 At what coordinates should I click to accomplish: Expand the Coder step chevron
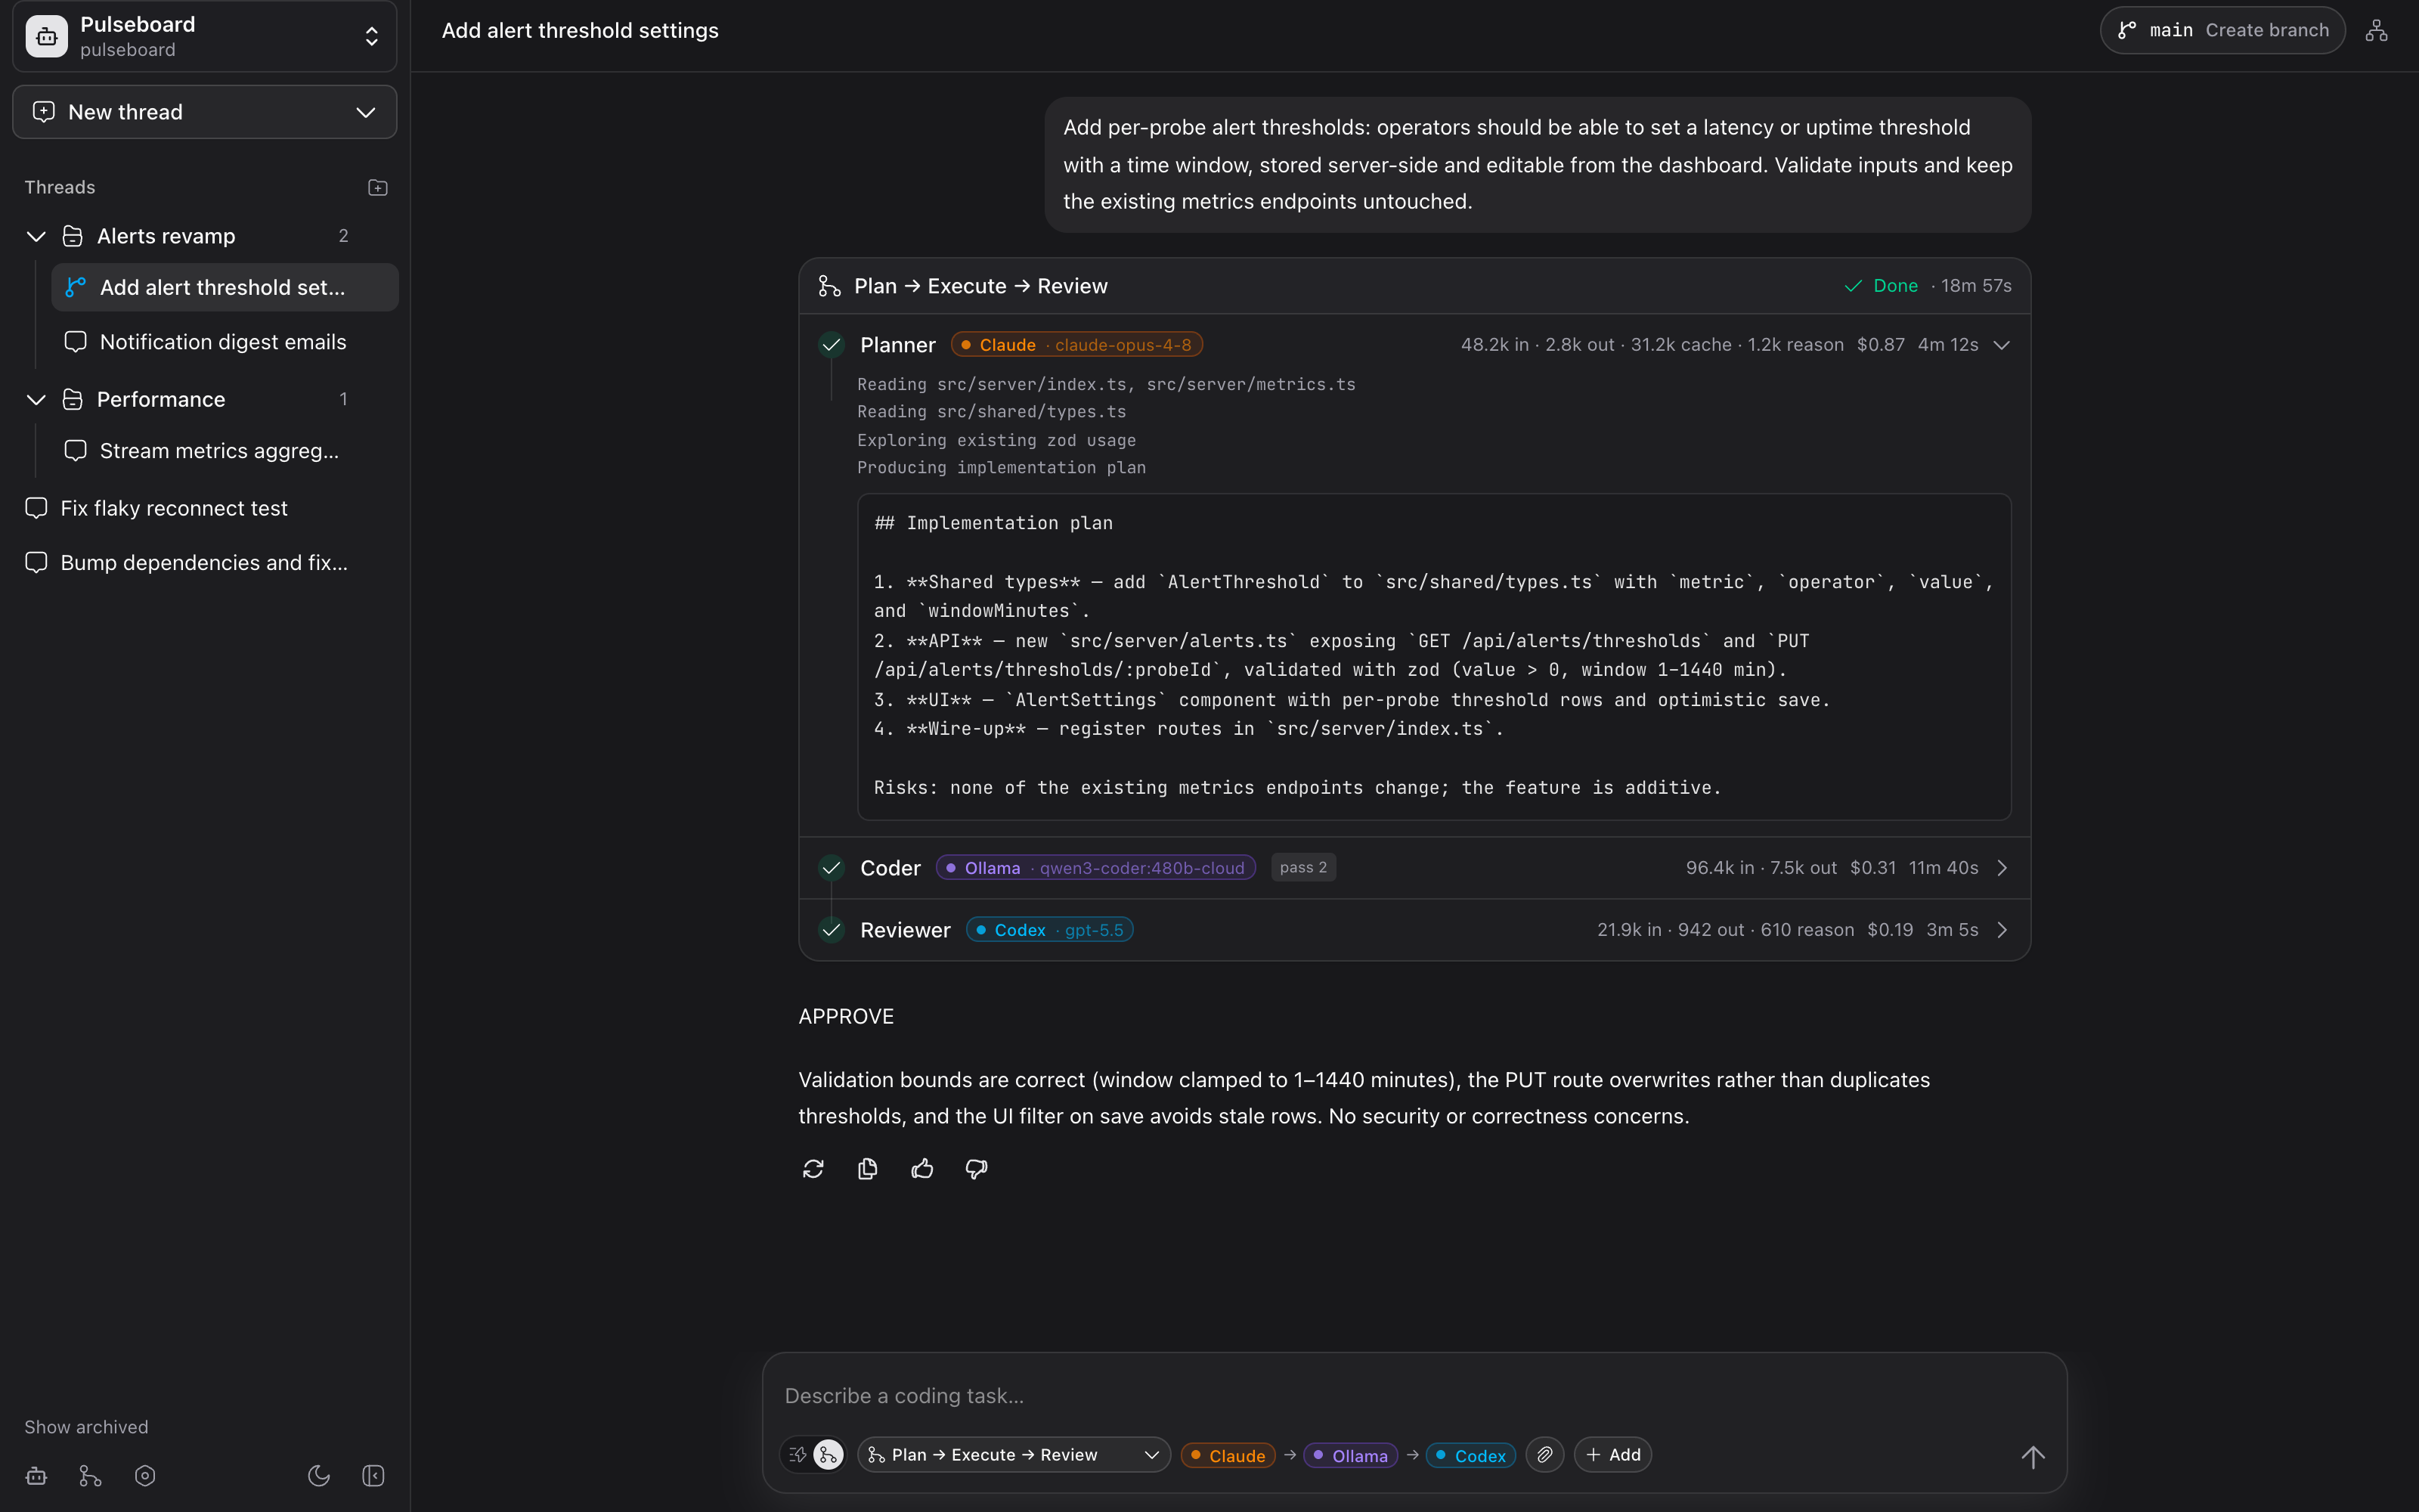tap(2001, 868)
